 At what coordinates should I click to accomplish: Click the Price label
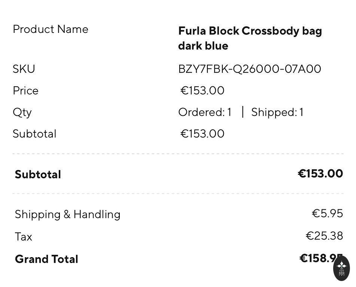point(25,90)
